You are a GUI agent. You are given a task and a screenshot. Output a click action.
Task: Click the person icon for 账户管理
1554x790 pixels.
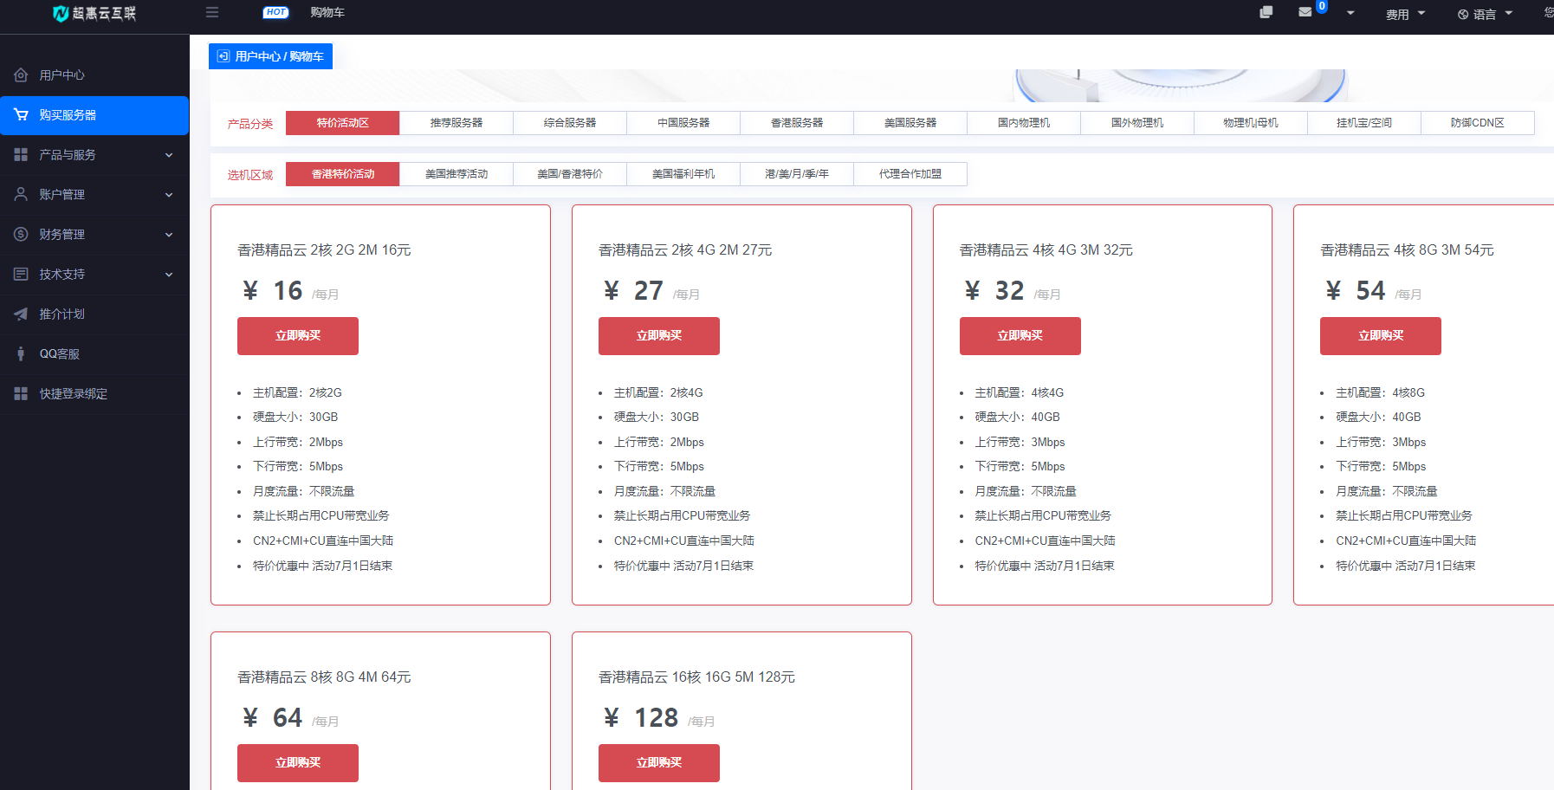coord(21,195)
